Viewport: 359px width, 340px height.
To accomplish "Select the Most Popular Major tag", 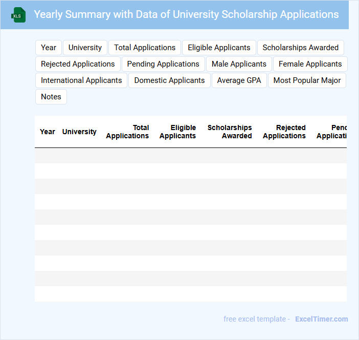I will click(307, 80).
